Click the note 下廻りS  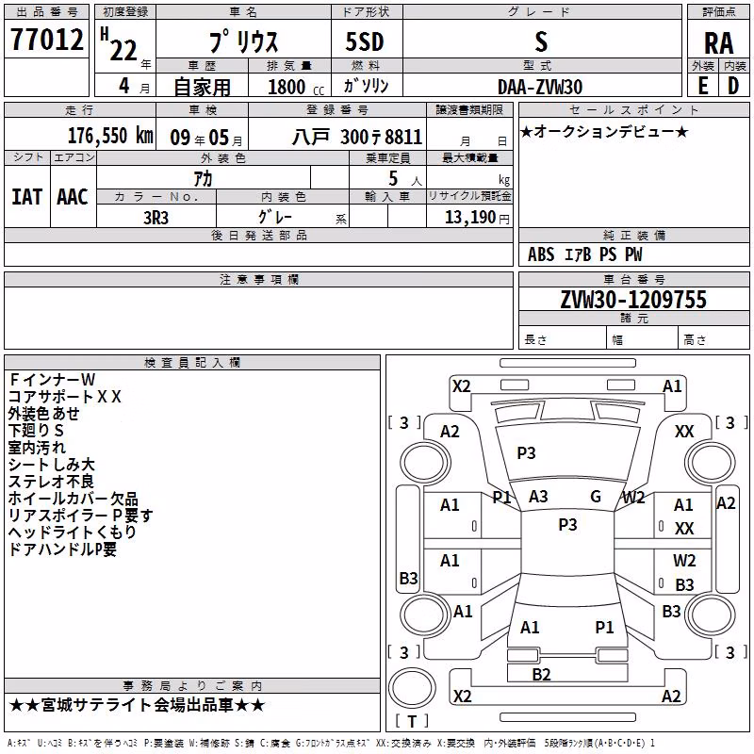pos(36,431)
